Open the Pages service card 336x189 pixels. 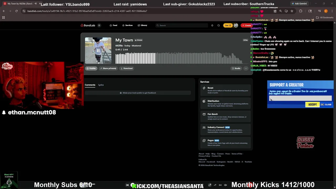(x=225, y=142)
